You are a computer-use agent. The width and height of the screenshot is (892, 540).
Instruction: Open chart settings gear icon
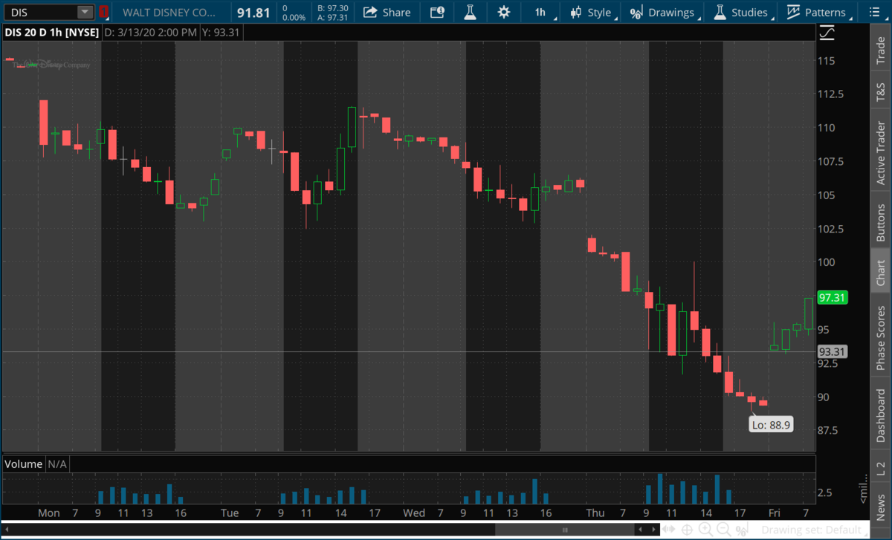click(504, 12)
